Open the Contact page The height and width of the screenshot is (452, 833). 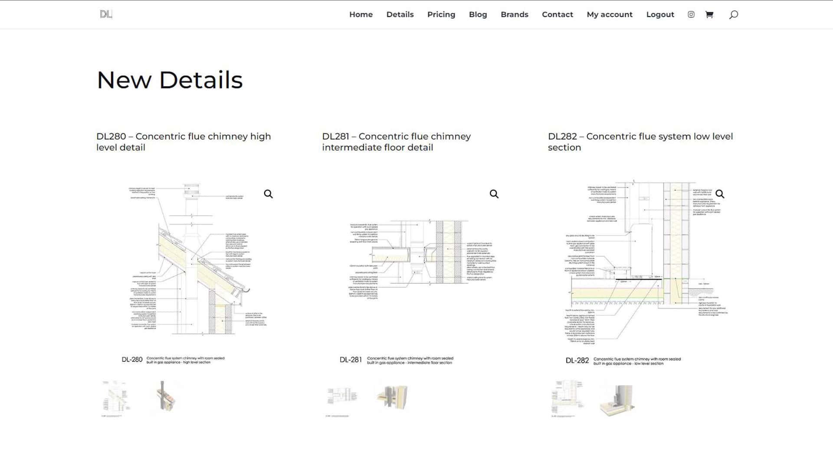pos(557,14)
